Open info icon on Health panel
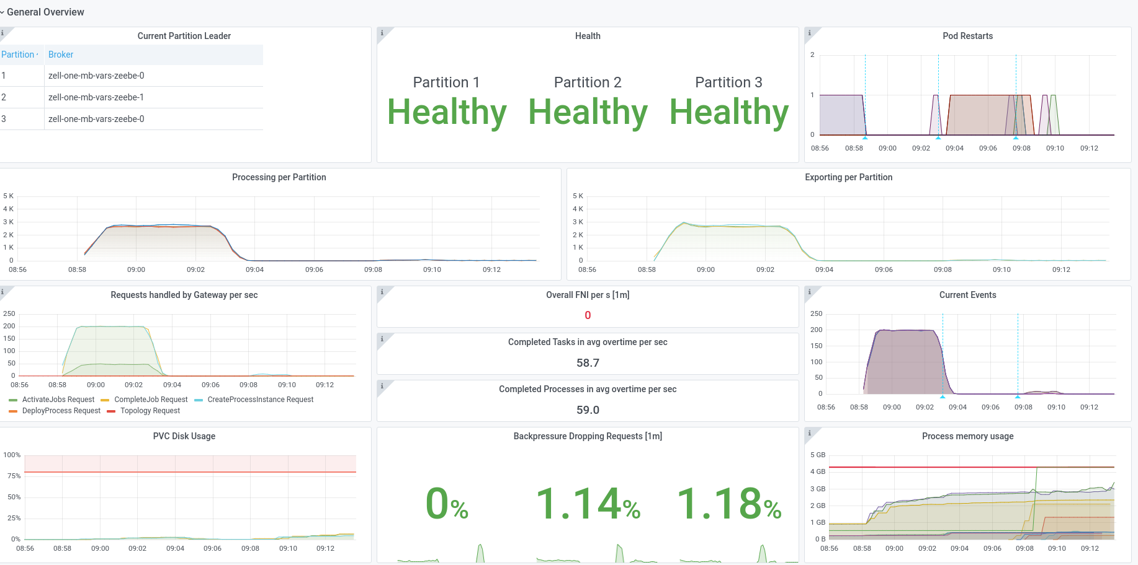This screenshot has width=1138, height=565. (382, 33)
